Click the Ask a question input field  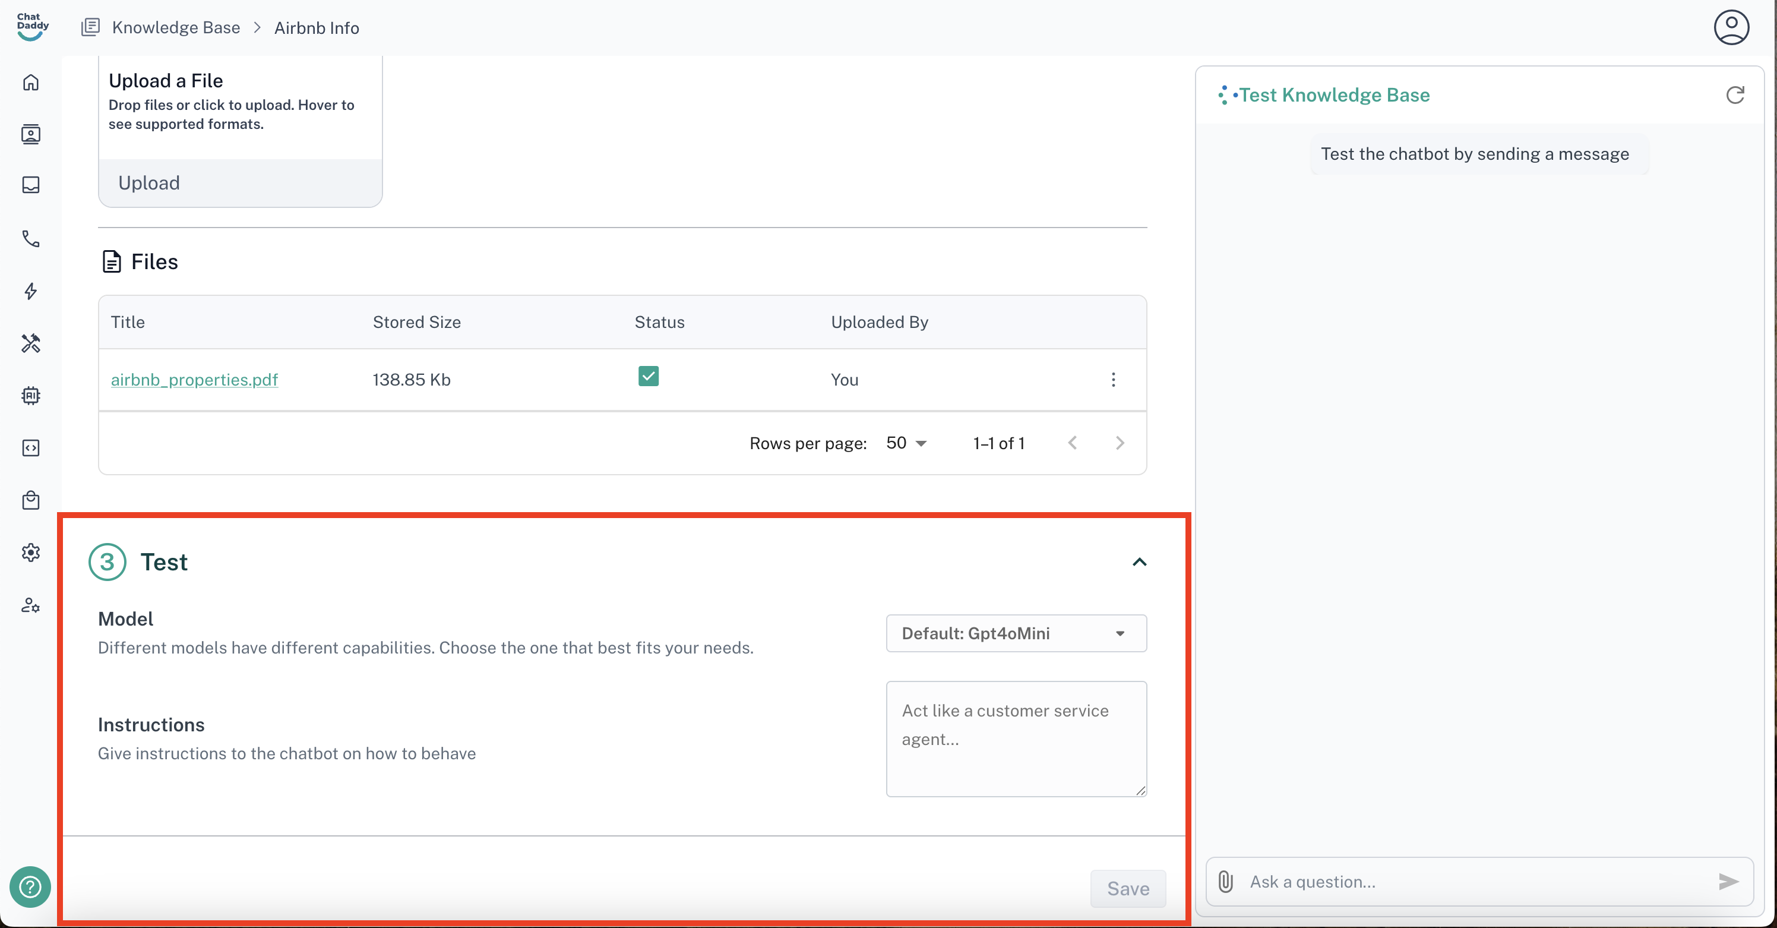[x=1476, y=881]
